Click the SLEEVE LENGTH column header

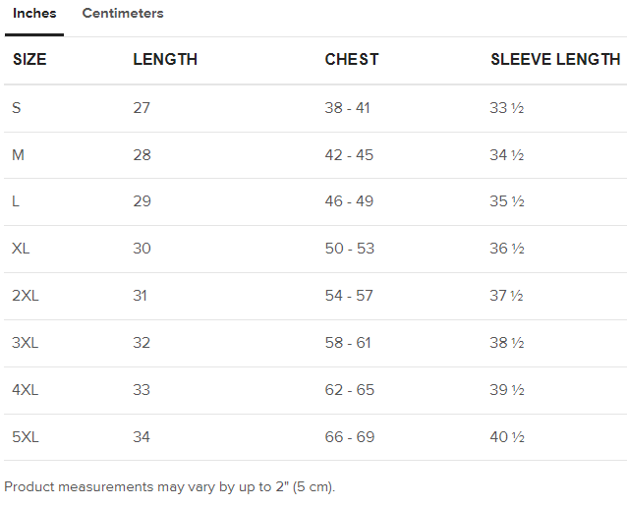(x=555, y=60)
